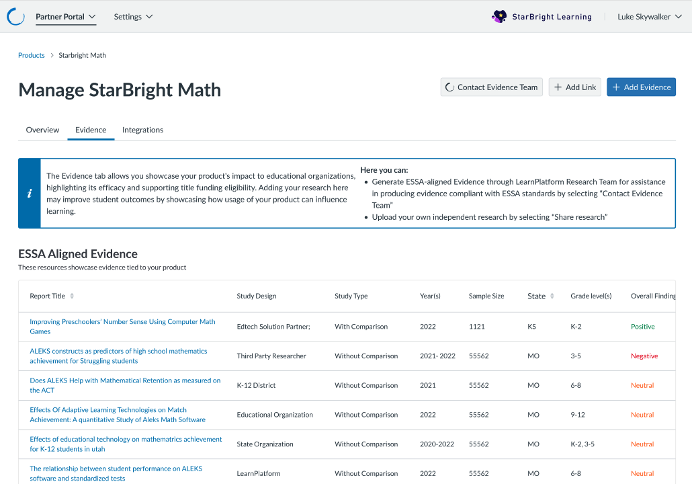Click year 2021- 2022 cell
692x484 pixels.
(437, 356)
